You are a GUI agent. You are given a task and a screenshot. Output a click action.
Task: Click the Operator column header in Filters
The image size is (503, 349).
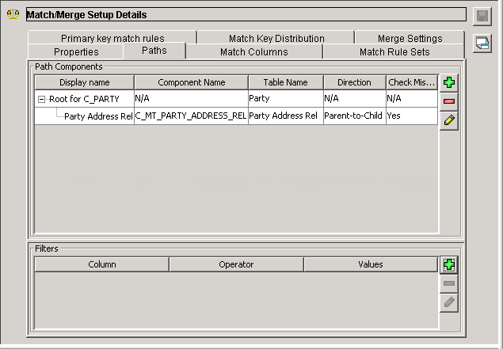click(x=236, y=264)
